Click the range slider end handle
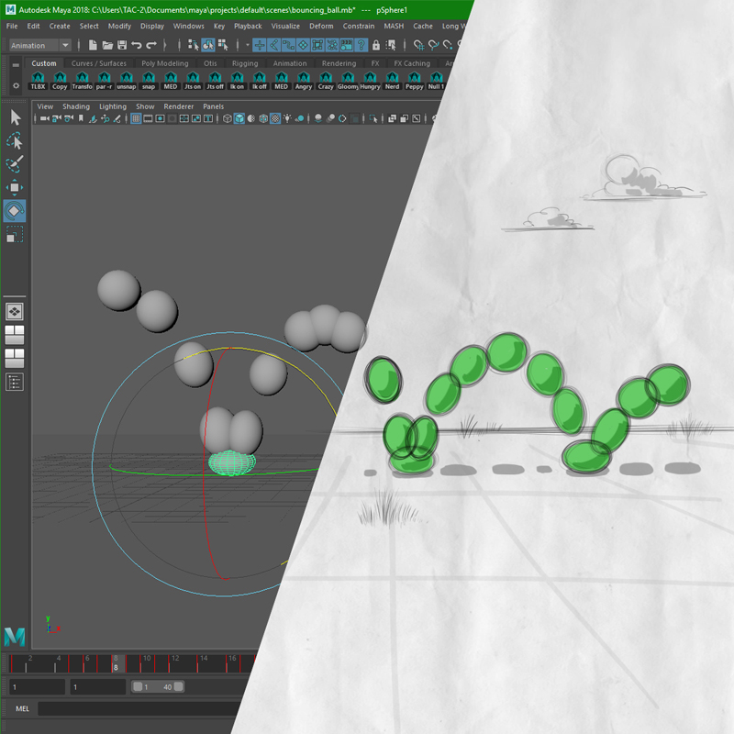The image size is (734, 734). click(x=178, y=686)
